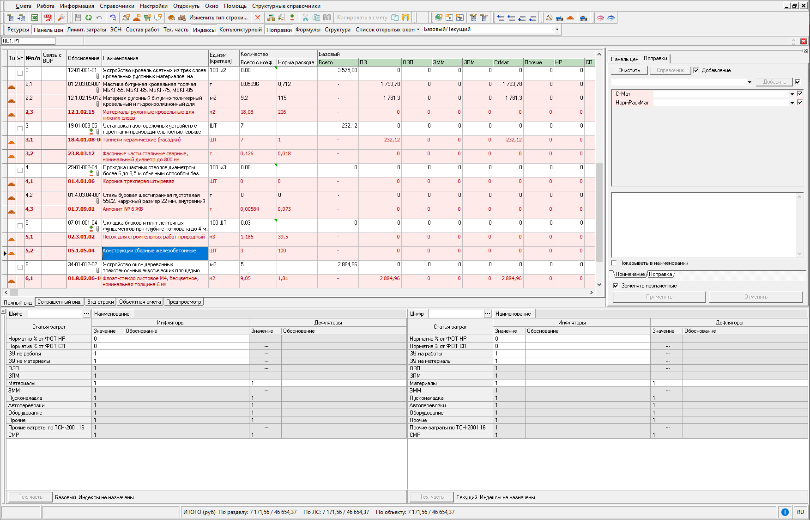Enable Показывать в наименовании checkbox
Viewport: 810px width, 520px height.
[614, 263]
